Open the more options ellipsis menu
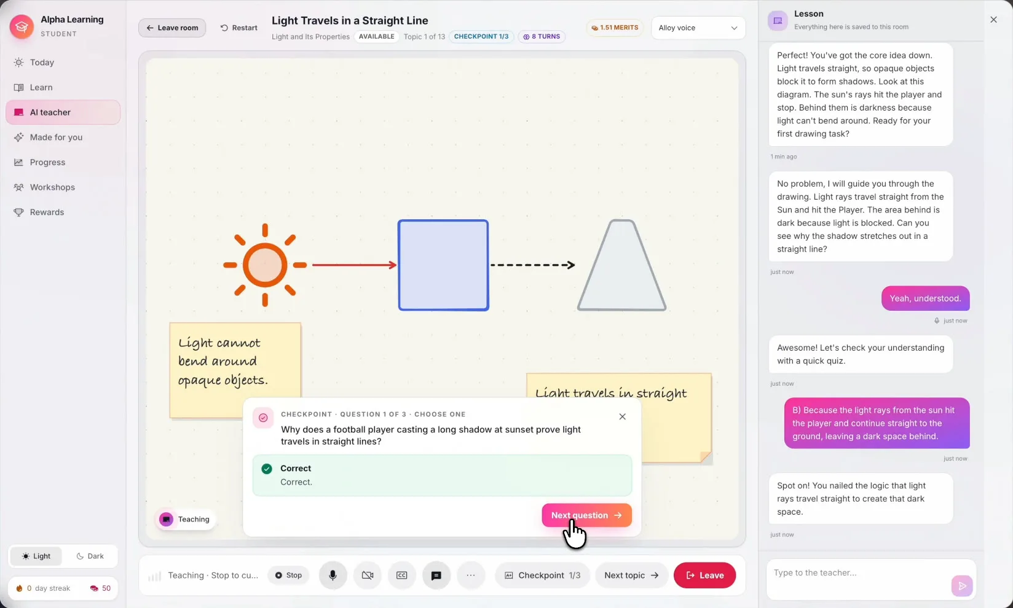 471,575
